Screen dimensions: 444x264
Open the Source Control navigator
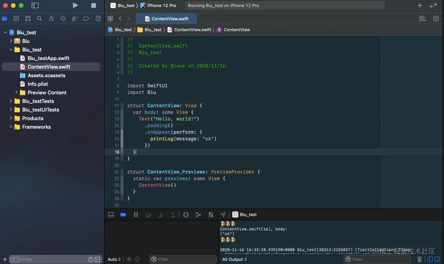(16, 19)
